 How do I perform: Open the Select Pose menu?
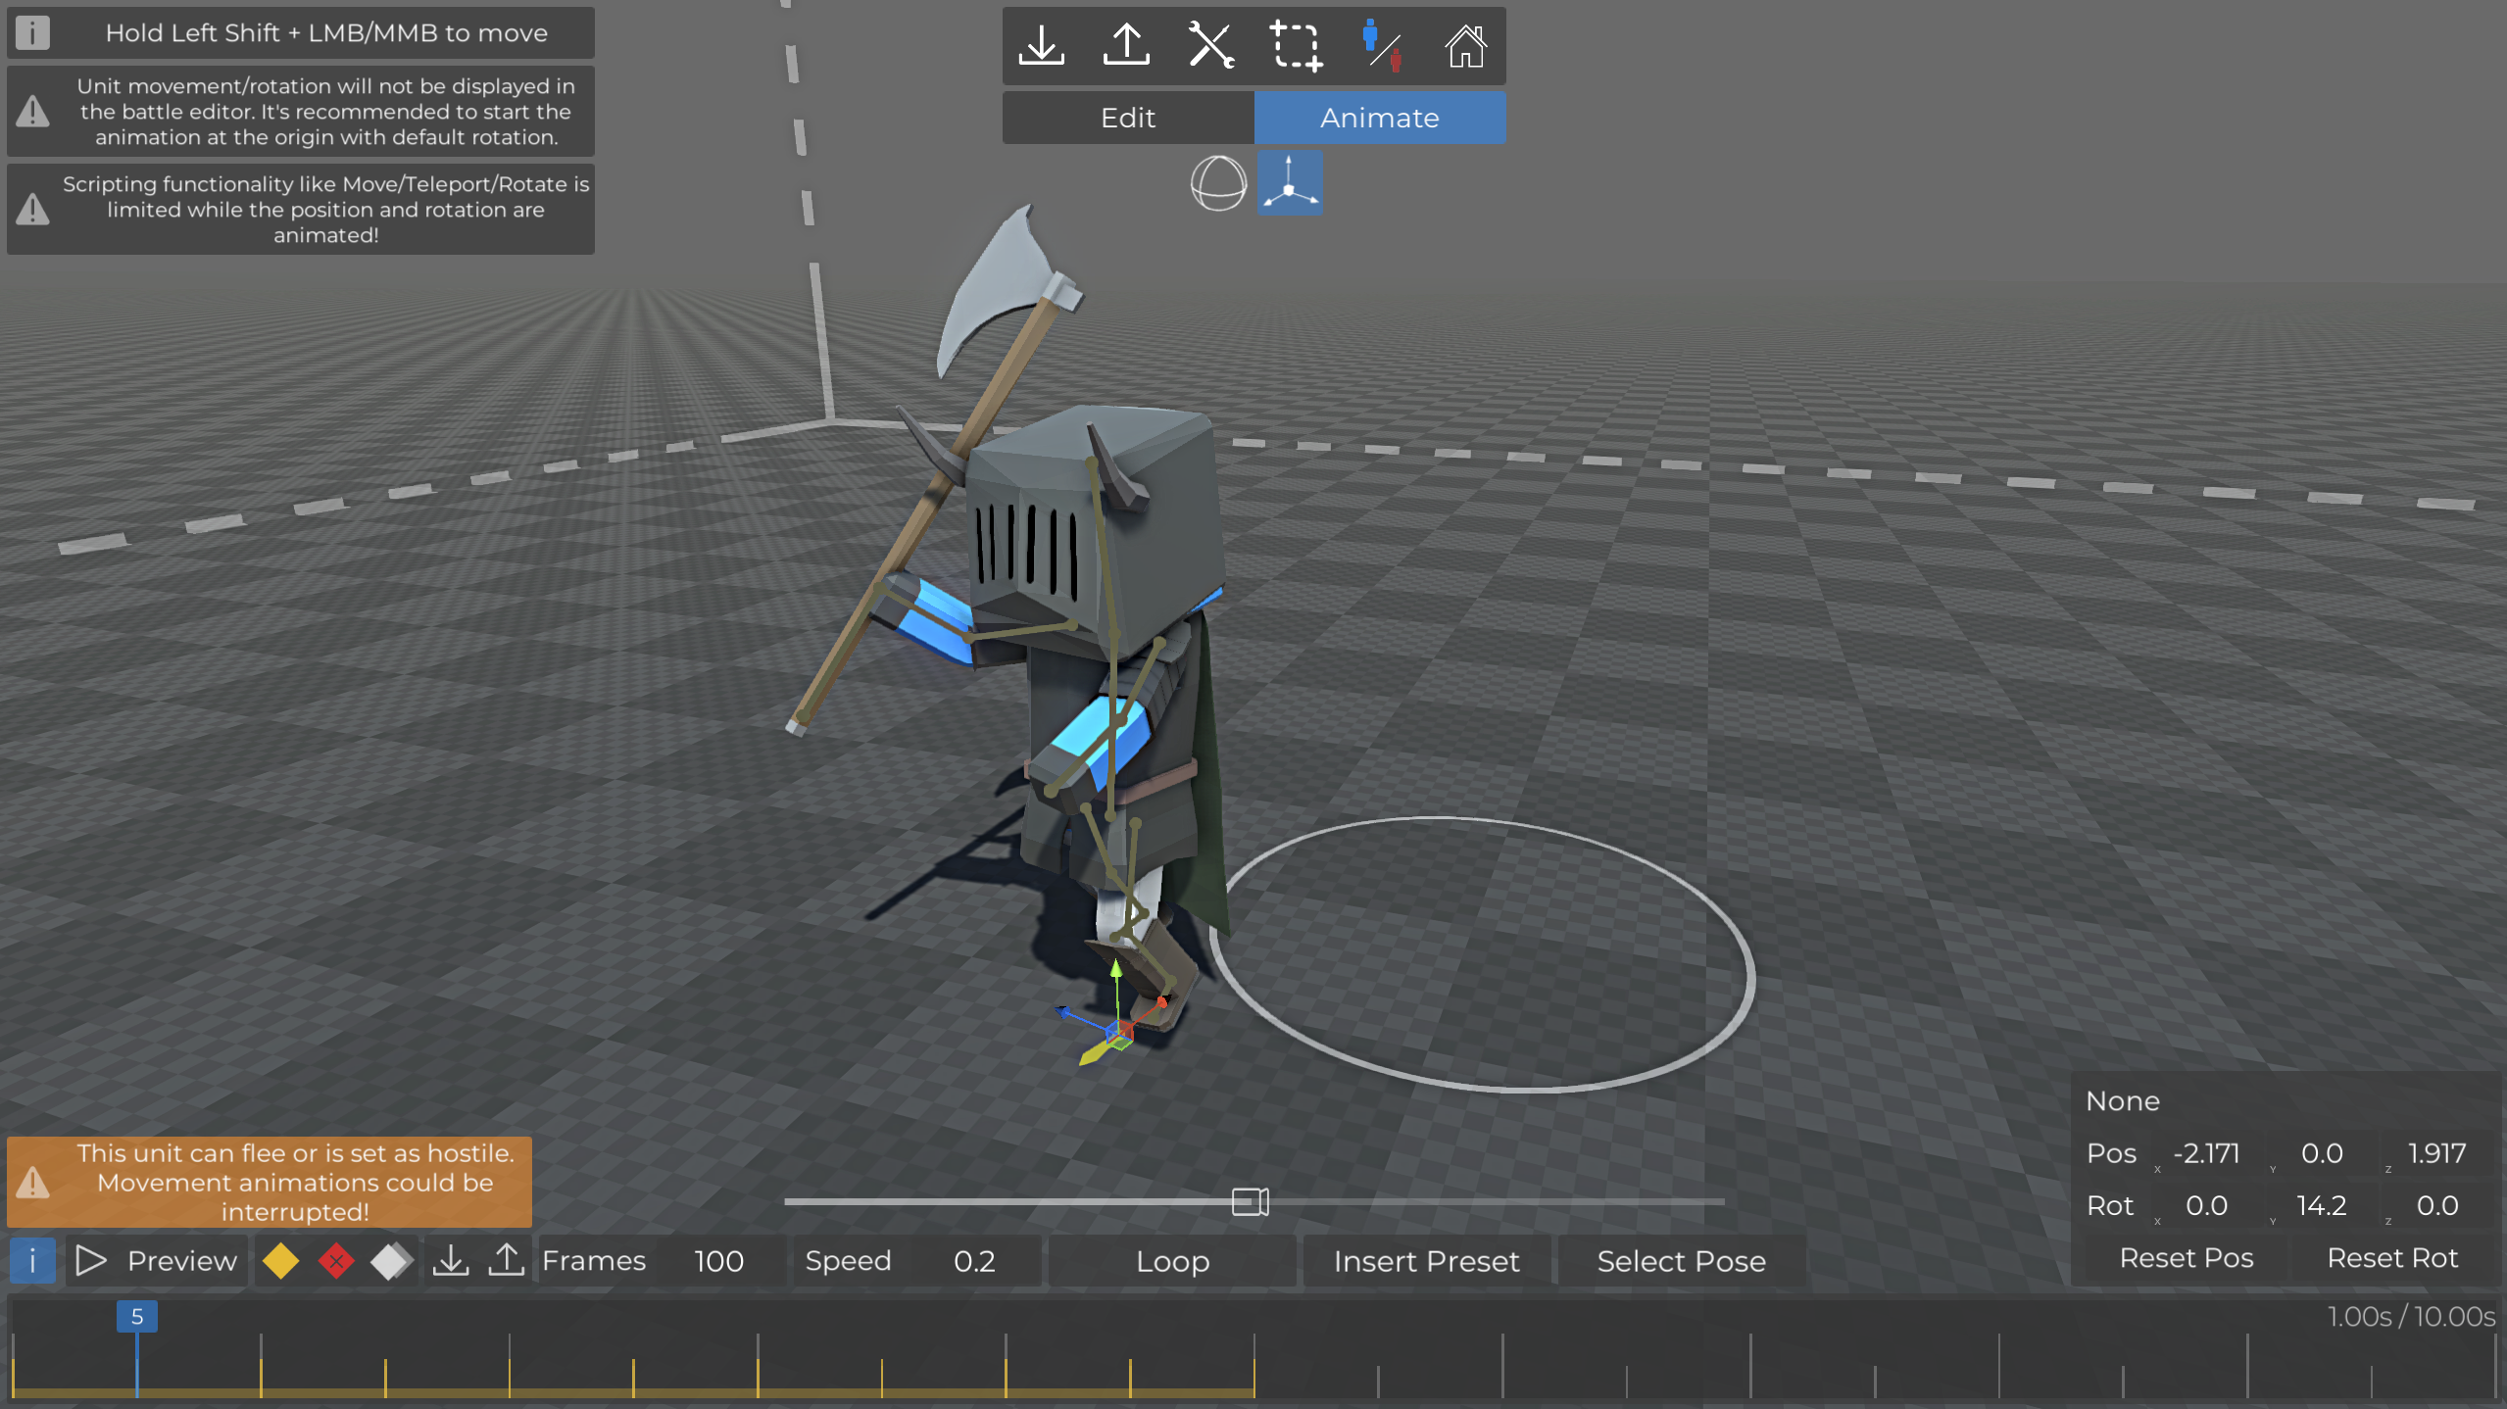pos(1681,1261)
